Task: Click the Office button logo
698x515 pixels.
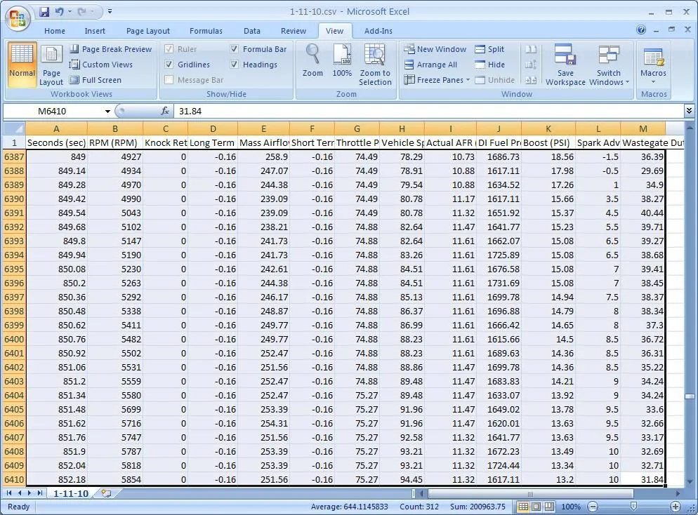Action: pyautogui.click(x=18, y=18)
